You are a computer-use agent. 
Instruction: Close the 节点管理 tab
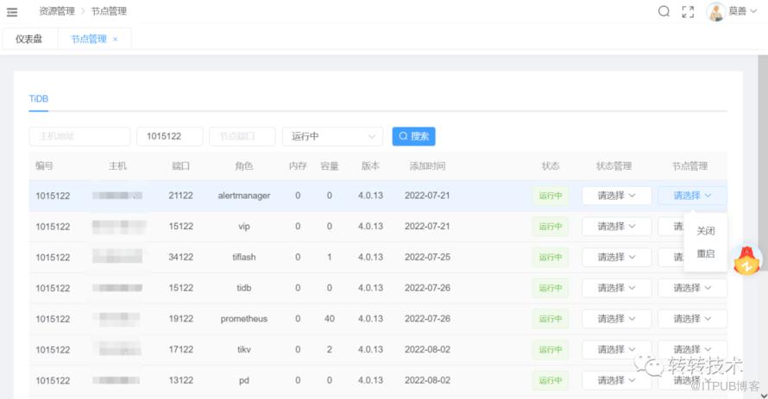[115, 39]
